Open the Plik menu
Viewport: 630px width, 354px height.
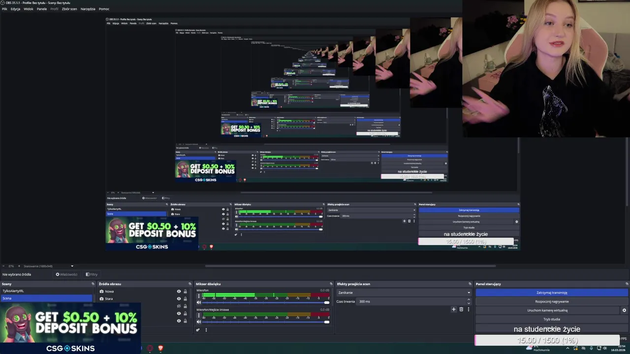point(4,9)
